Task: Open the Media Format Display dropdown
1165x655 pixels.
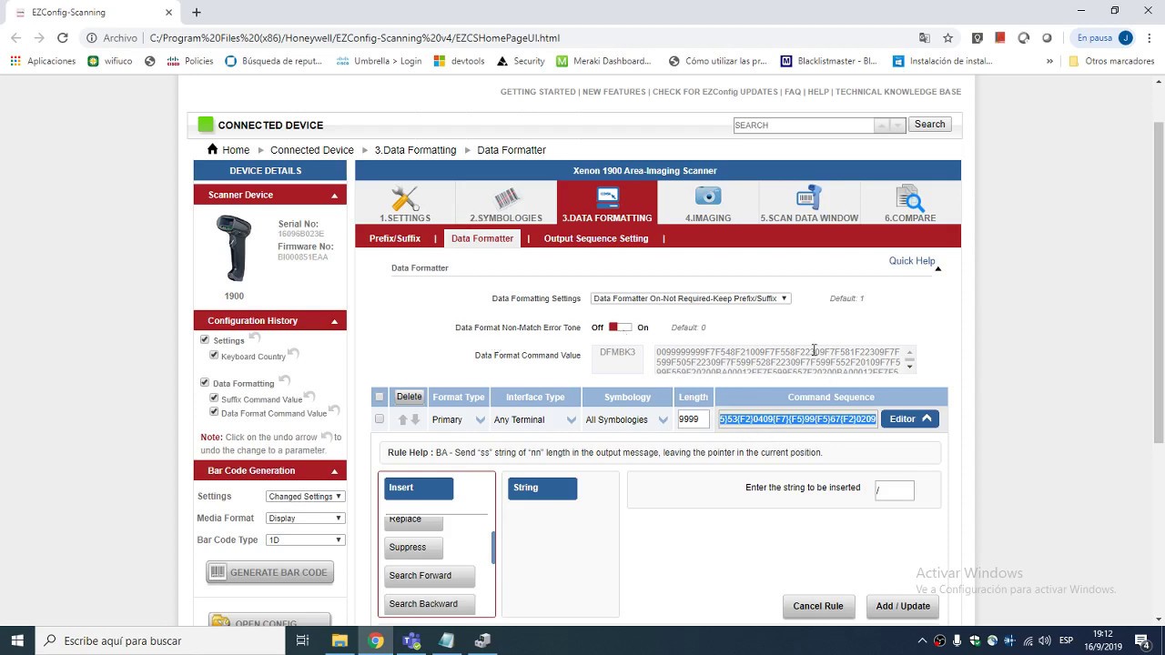Action: pos(305,519)
